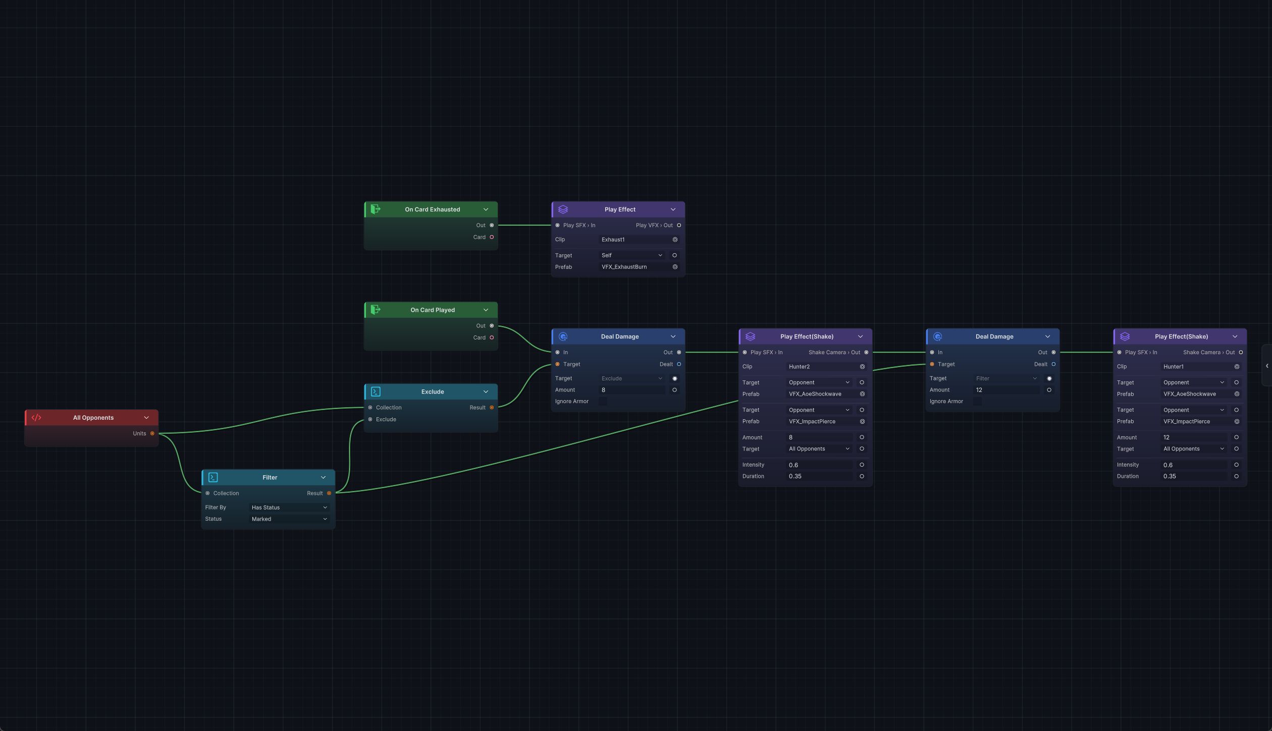Click the picker icon beside VFX_ImpactPierce in the Hunter2 node

862,422
